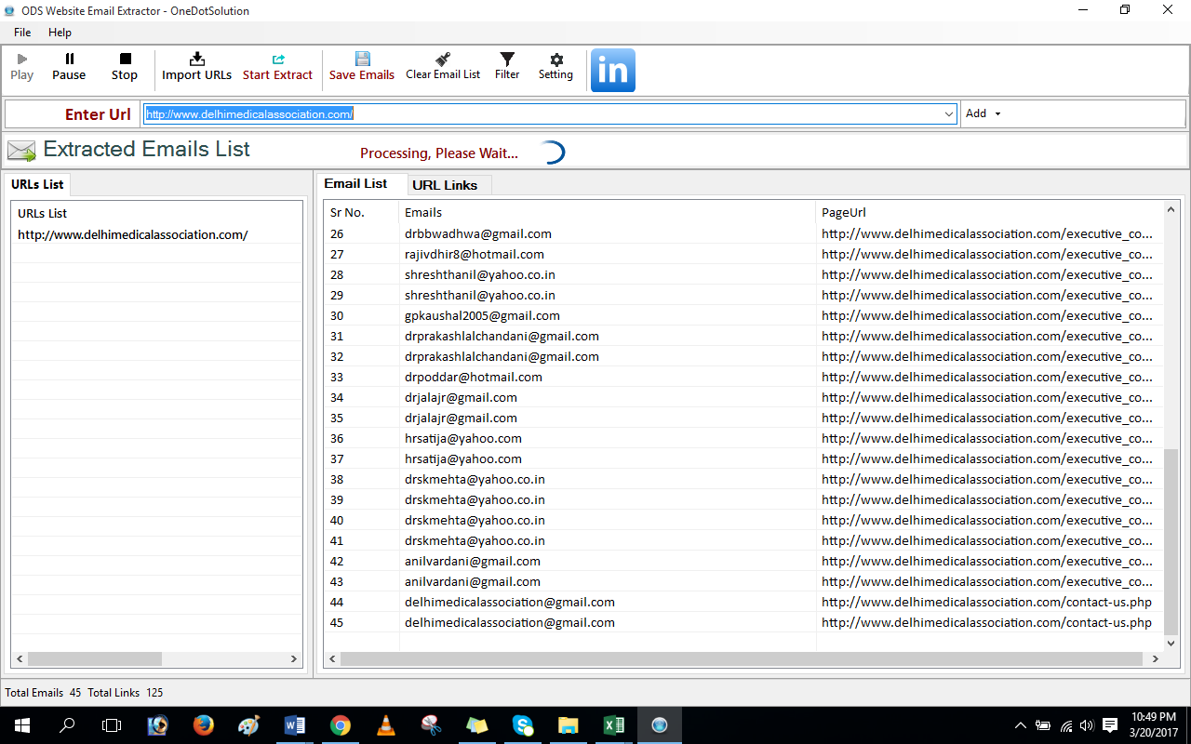
Task: Sort by PageUrl column header
Action: pyautogui.click(x=989, y=212)
